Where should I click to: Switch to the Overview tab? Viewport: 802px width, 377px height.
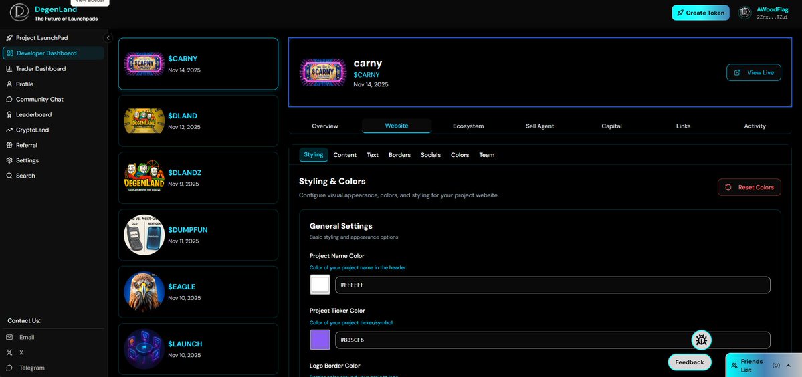325,126
